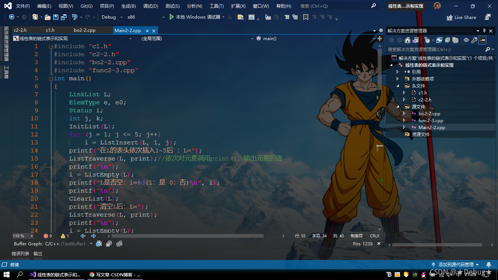
Task: Expand the bo2-2.cpp tree node
Action: coord(404,113)
